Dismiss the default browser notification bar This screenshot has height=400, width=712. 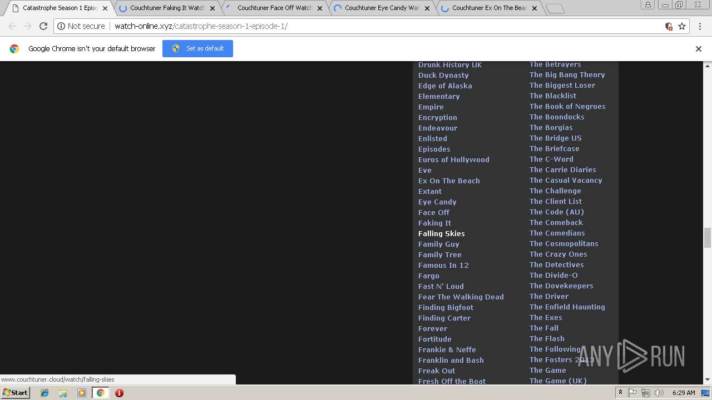click(699, 49)
